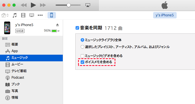Eject y's iPhone5 device
The height and width of the screenshot is (104, 195).
pos(57,25)
